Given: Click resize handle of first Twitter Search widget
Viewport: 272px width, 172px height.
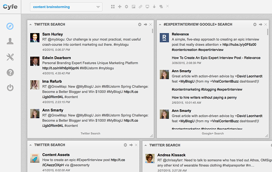Looking at the screenshot, I should coord(151,136).
